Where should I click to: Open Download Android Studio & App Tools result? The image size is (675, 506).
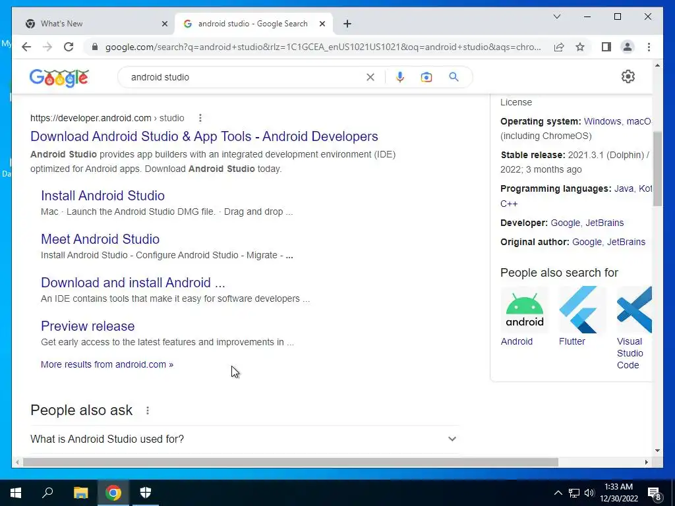click(204, 136)
